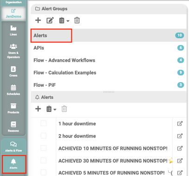Edit the selected alert group
Image resolution: width=189 pixels, height=176 pixels.
pos(50,20)
